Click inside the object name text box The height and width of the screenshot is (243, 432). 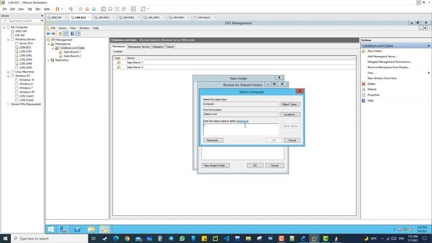[x=241, y=129]
